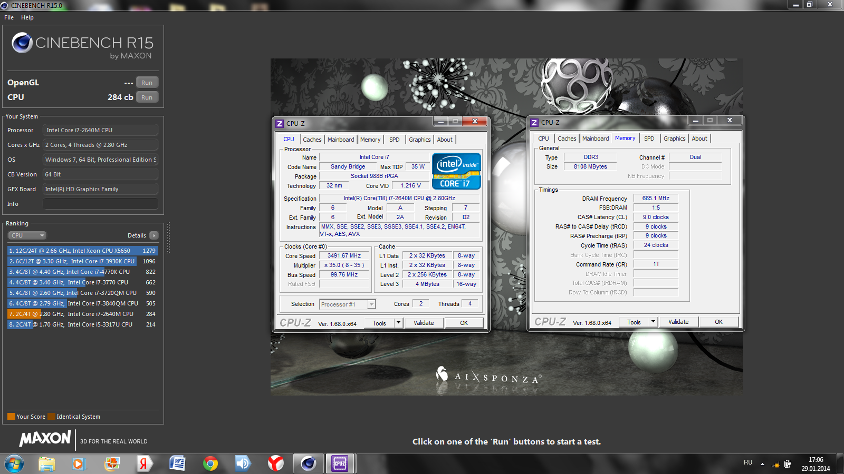
Task: Open Tools dropdown arrow in left CPU-Z
Action: tap(399, 323)
